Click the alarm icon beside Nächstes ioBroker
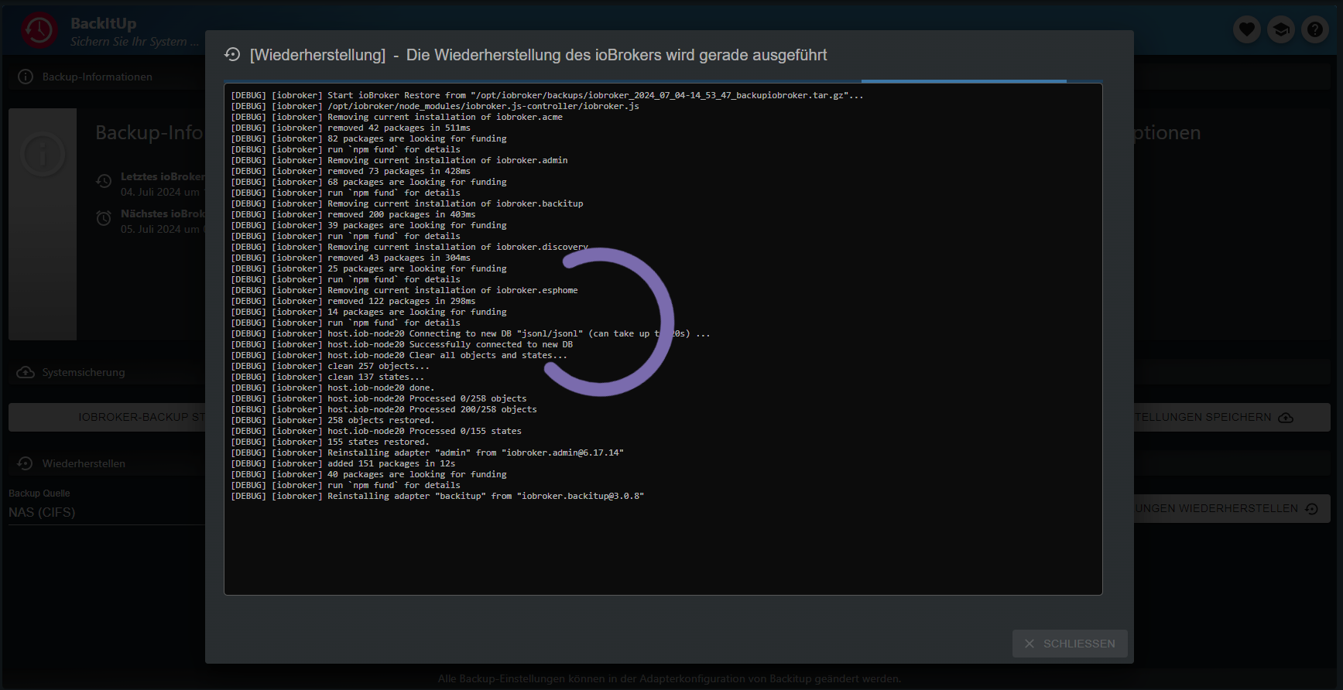Viewport: 1343px width, 690px height. (x=104, y=218)
